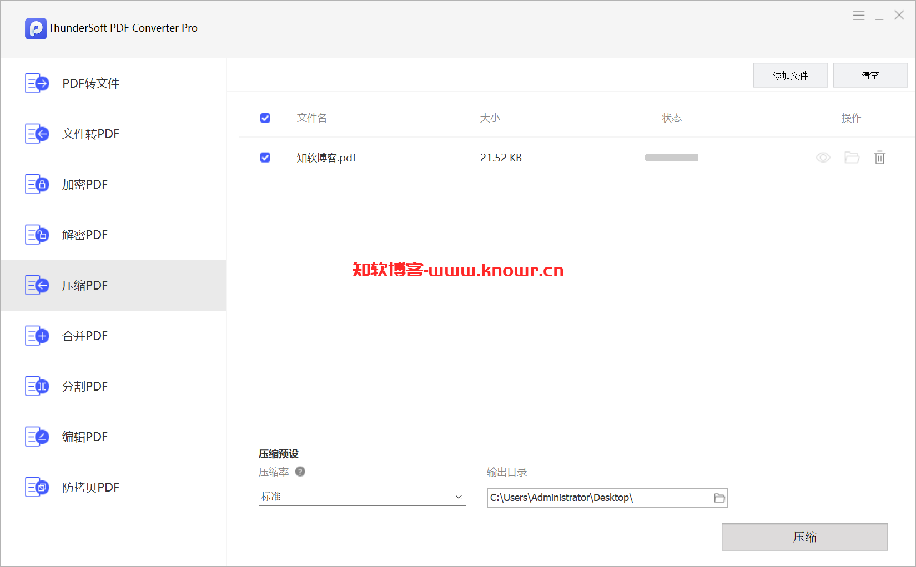
Task: Click the 压缩率 help question mark icon
Action: pos(300,472)
